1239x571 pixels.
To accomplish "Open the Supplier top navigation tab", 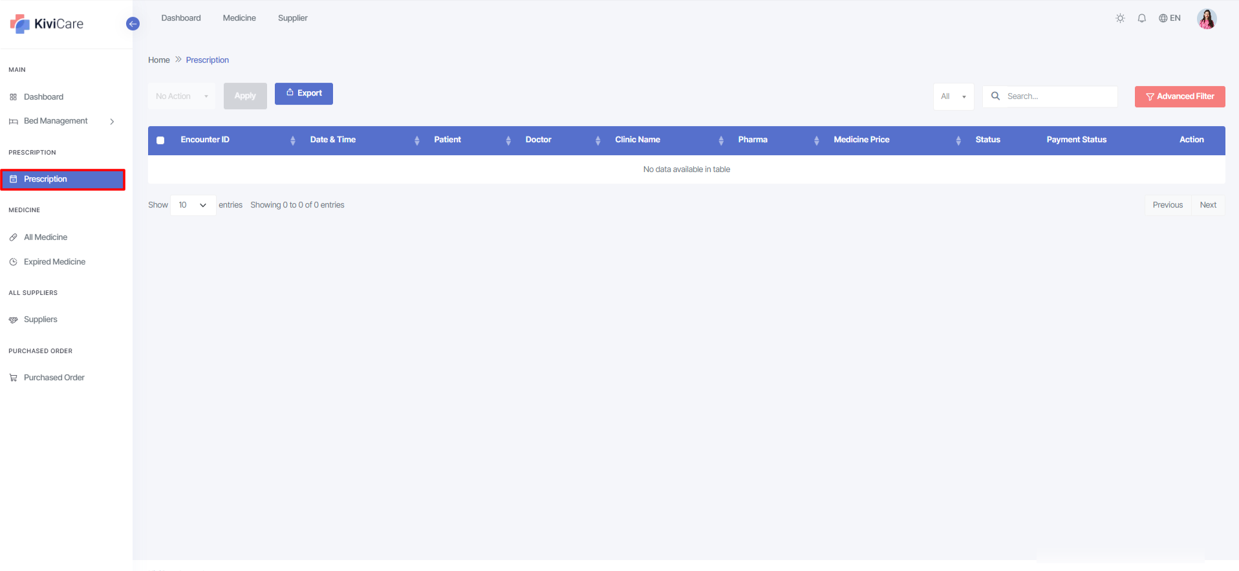I will [x=292, y=18].
